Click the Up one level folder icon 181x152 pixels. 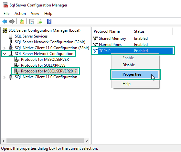[22, 21]
